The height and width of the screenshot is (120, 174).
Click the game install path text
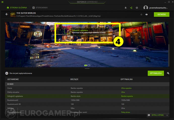pos(59,16)
